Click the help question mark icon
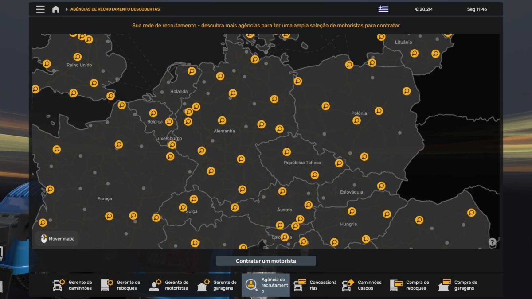This screenshot has height=299, width=532. point(492,242)
